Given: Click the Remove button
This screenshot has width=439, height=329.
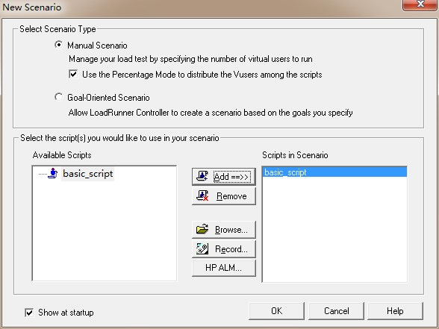Looking at the screenshot, I should pyautogui.click(x=224, y=196).
